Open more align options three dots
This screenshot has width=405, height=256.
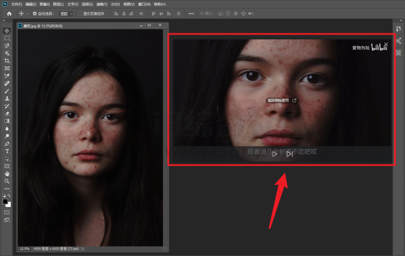tap(191, 13)
